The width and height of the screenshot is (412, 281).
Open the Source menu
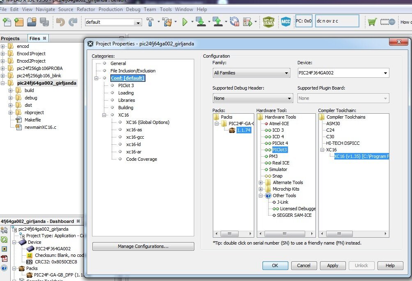(66, 9)
